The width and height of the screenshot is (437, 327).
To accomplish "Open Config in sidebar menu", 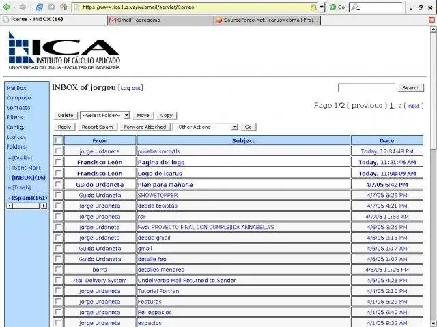I will (15, 127).
